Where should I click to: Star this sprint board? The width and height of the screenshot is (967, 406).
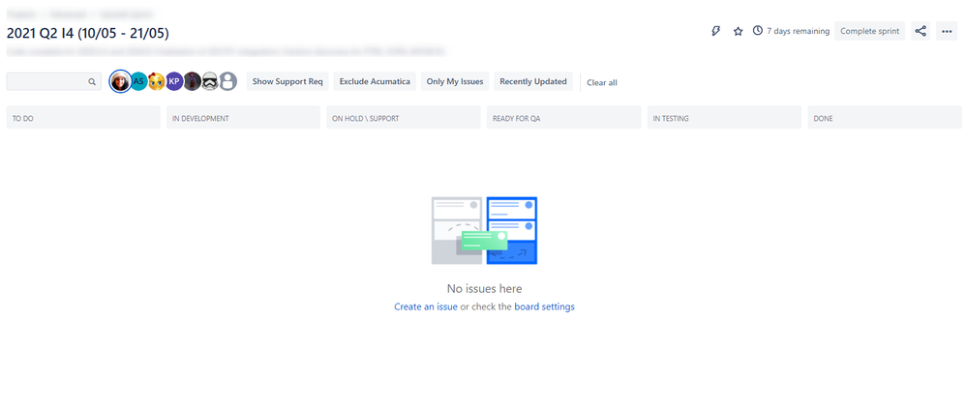click(x=738, y=32)
